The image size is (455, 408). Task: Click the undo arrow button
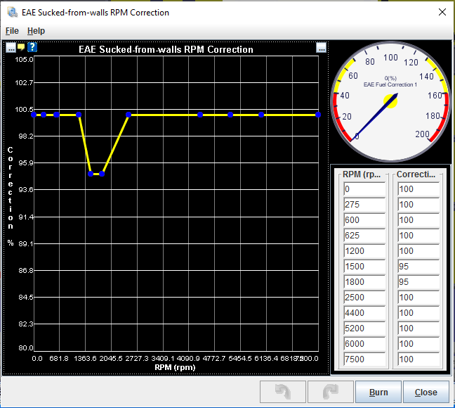click(x=282, y=392)
